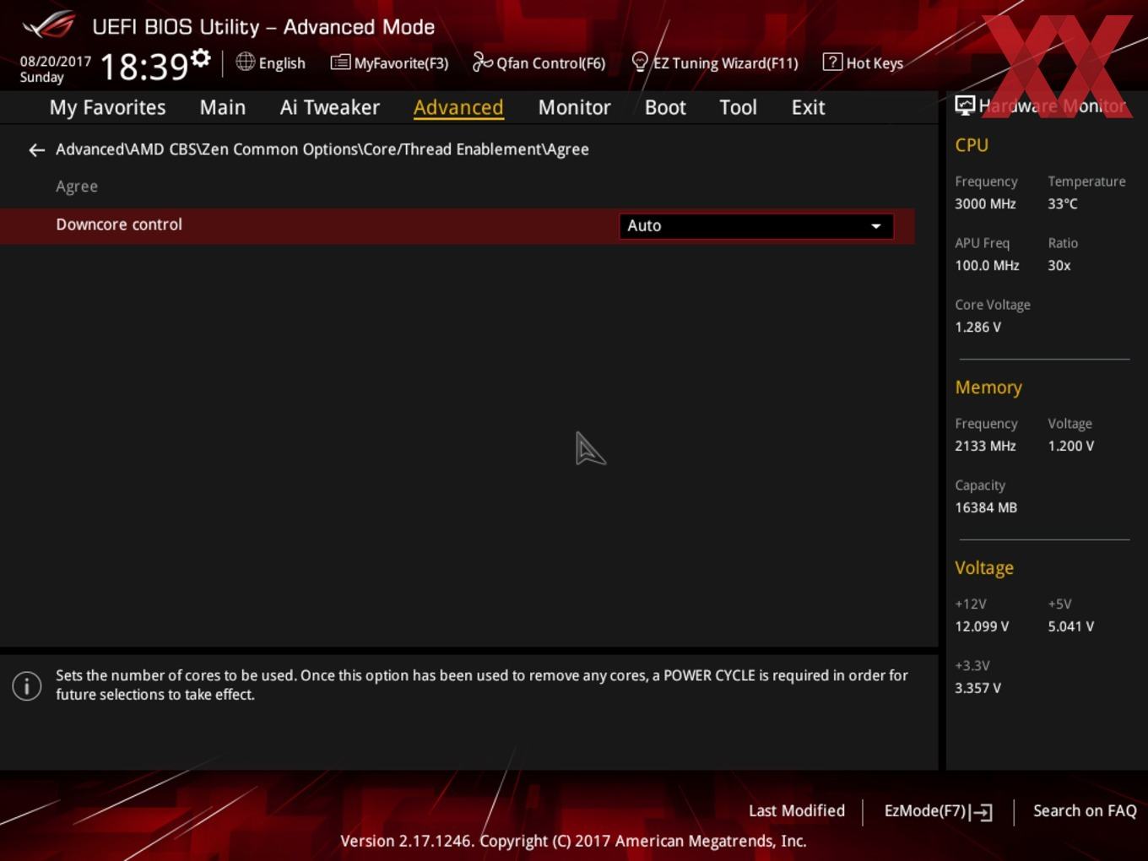Viewport: 1148px width, 861px height.
Task: Open the Main tab
Action: (x=223, y=108)
